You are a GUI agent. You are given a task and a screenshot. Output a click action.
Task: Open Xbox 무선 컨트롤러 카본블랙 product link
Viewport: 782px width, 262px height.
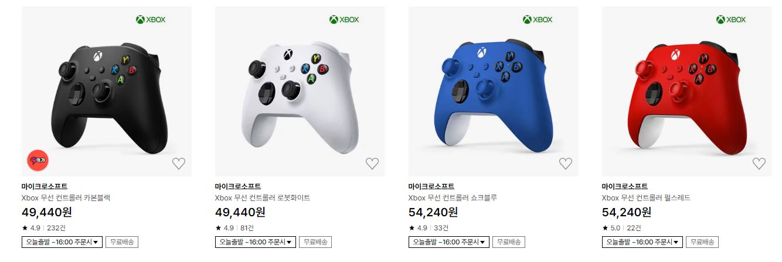(x=66, y=198)
